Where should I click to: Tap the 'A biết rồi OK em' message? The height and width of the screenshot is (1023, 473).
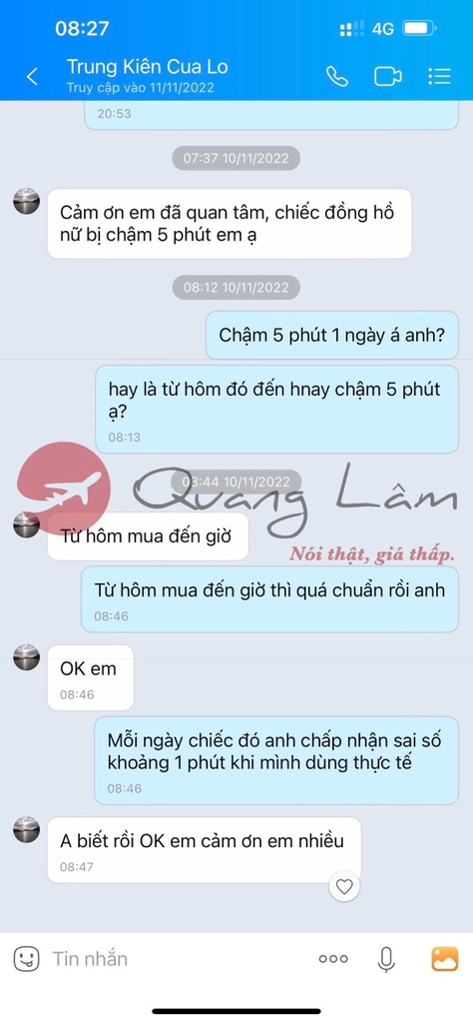204,850
